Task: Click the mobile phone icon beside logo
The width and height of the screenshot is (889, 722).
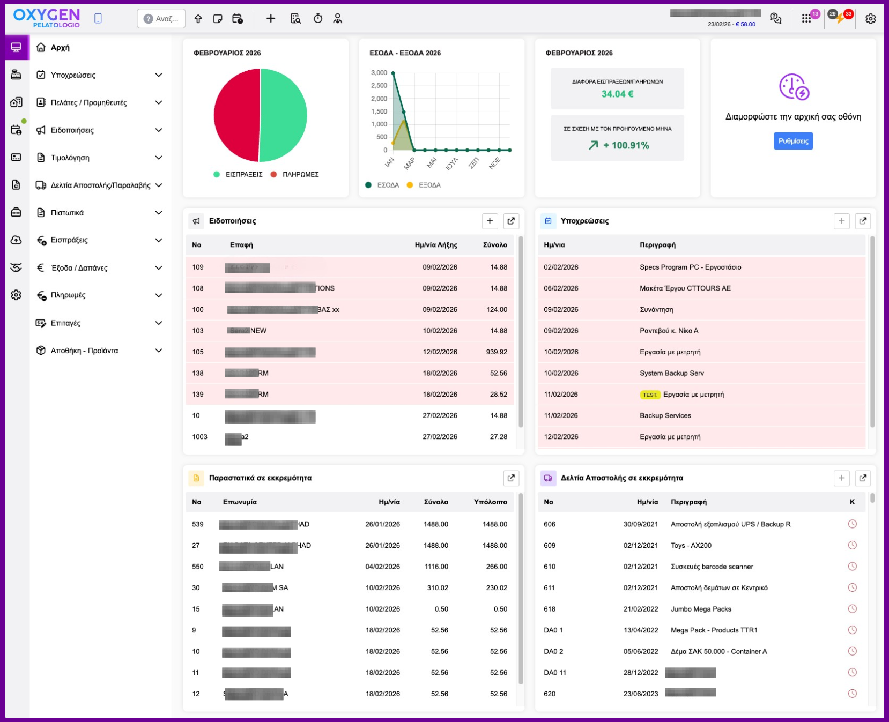Action: (98, 19)
